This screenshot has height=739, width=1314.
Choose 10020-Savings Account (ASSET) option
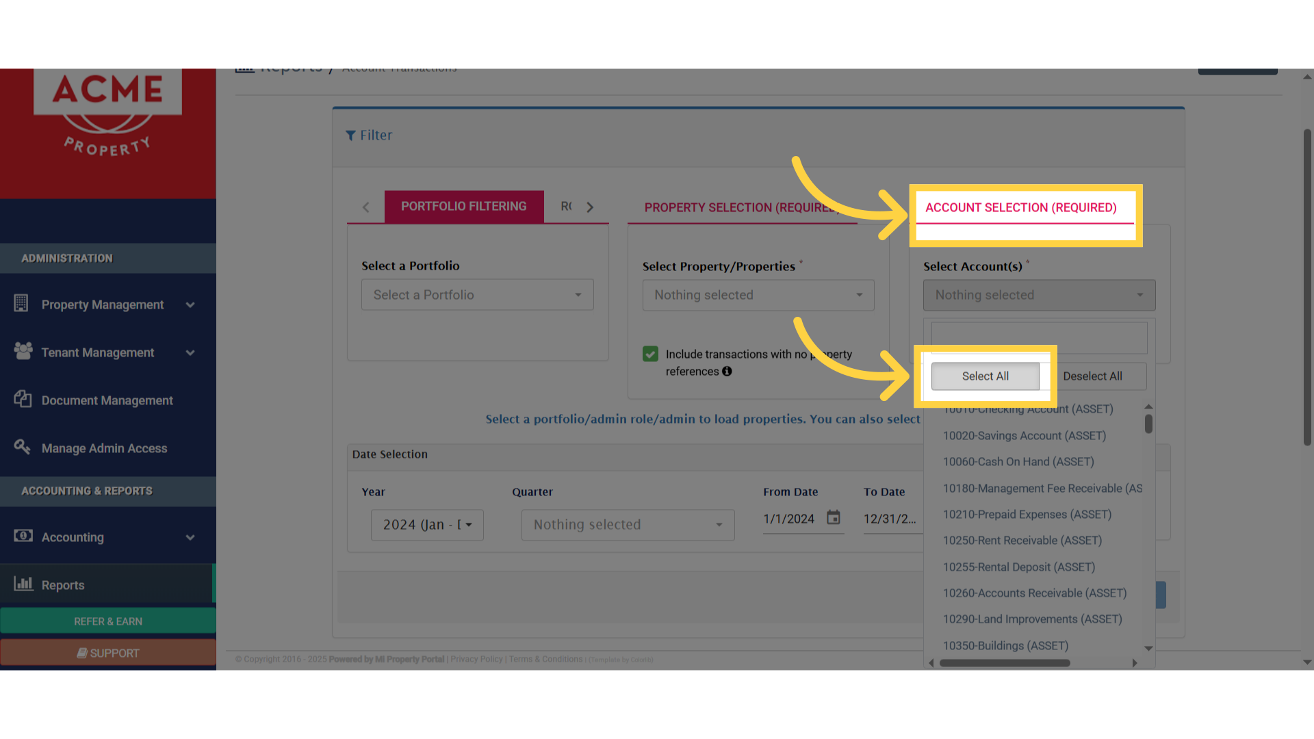coord(1024,436)
